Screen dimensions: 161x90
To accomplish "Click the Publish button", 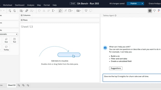I will coord(134,3).
